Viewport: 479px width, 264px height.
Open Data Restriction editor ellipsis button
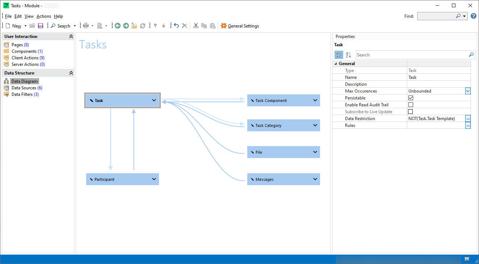(468, 119)
